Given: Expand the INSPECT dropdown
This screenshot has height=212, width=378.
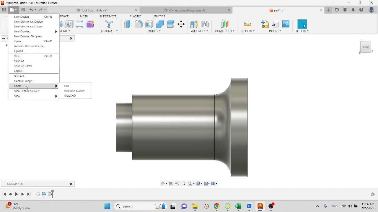Looking at the screenshot, I should pyautogui.click(x=248, y=31).
